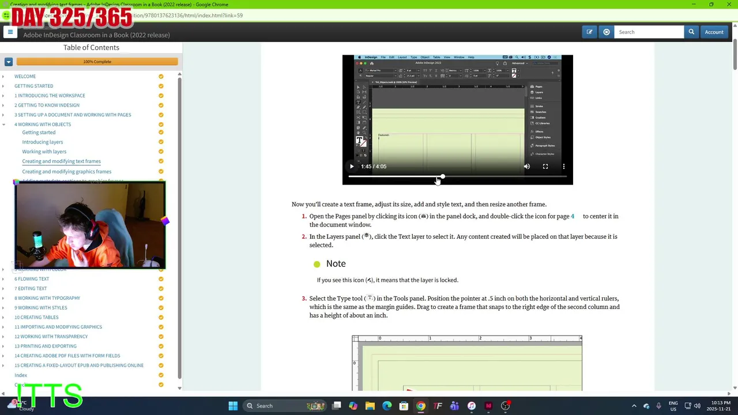Open the Windows Start menu

[x=233, y=406]
